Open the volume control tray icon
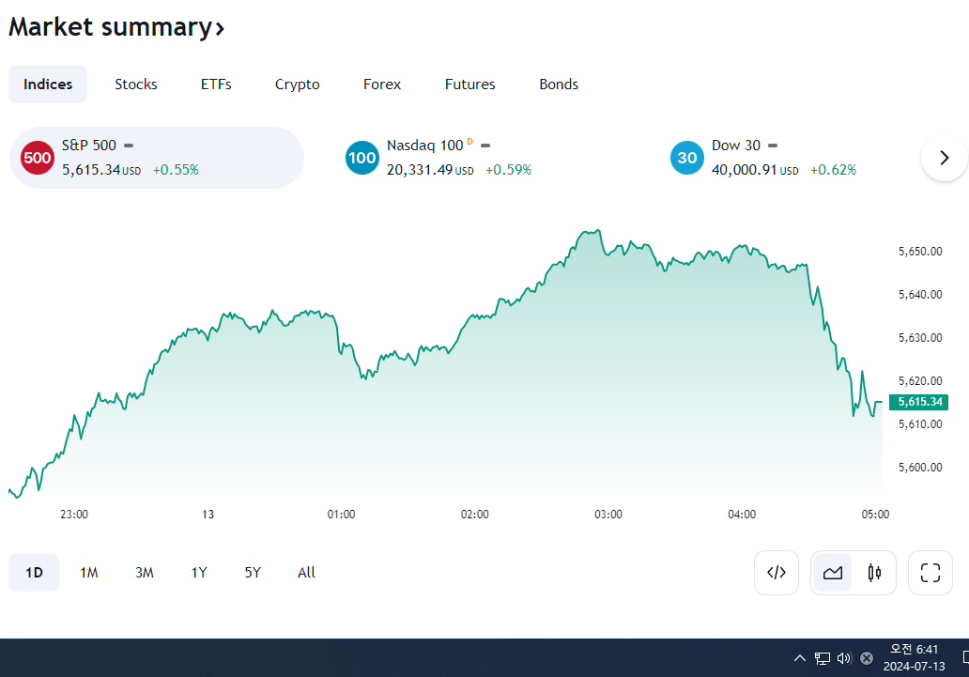Image resolution: width=969 pixels, height=677 pixels. [x=844, y=658]
